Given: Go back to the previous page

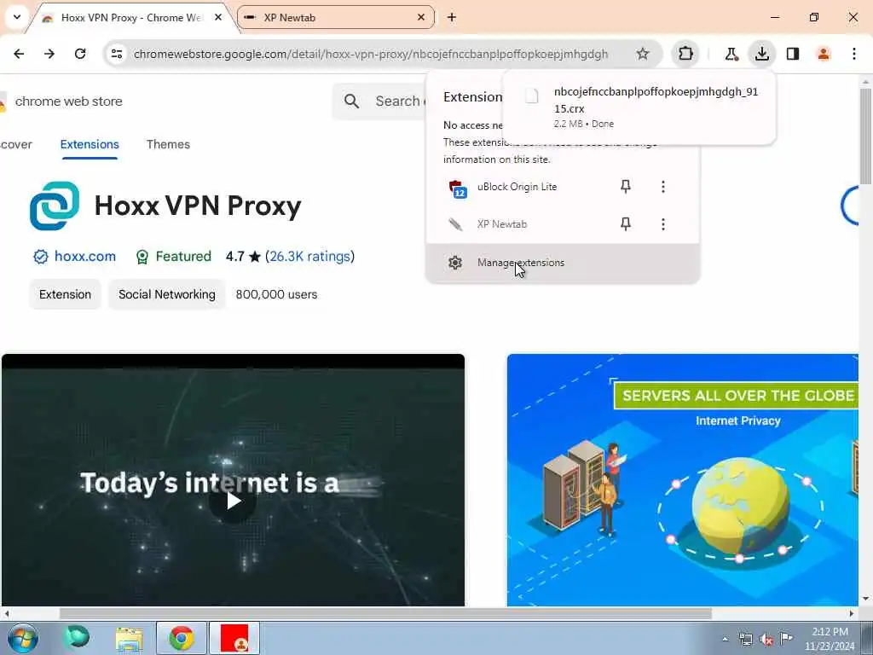Looking at the screenshot, I should tap(19, 54).
